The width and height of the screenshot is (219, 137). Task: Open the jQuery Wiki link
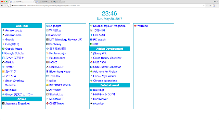click(x=100, y=53)
